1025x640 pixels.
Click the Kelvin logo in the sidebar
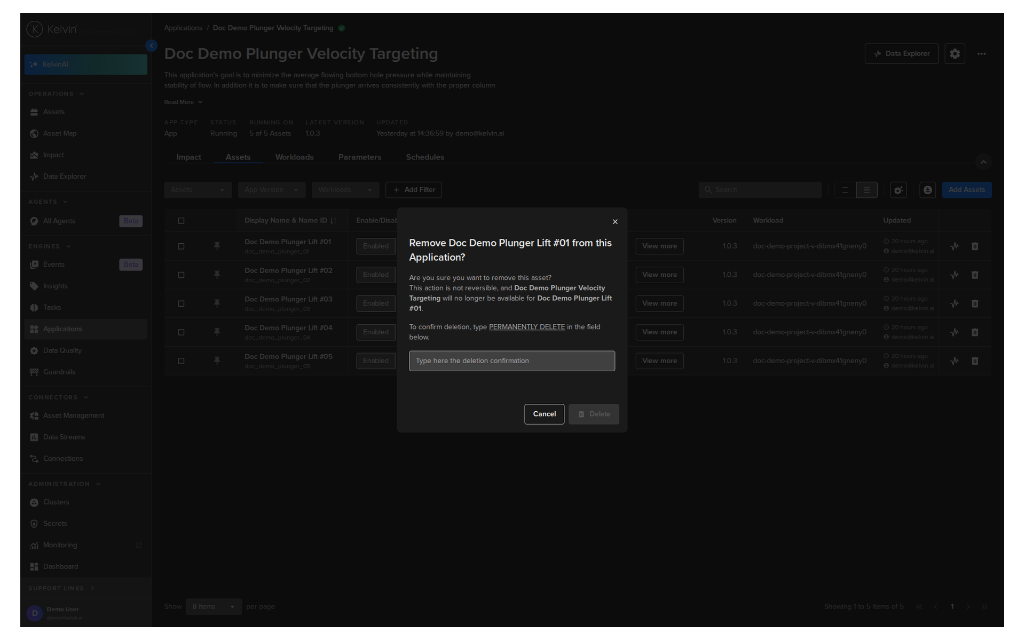52,29
